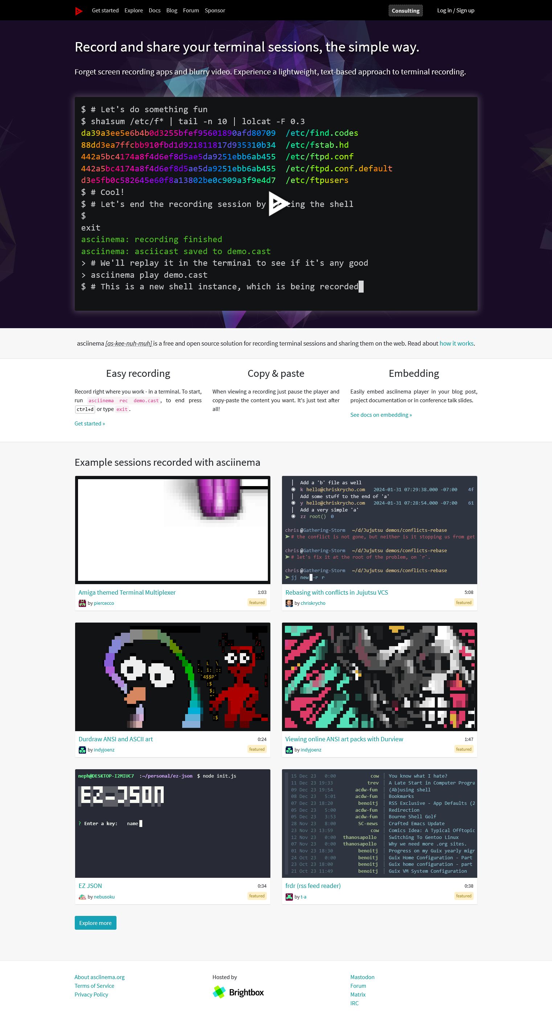The width and height of the screenshot is (552, 1019).
Task: Open the EZ JSON recording thumbnail
Action: point(172,824)
